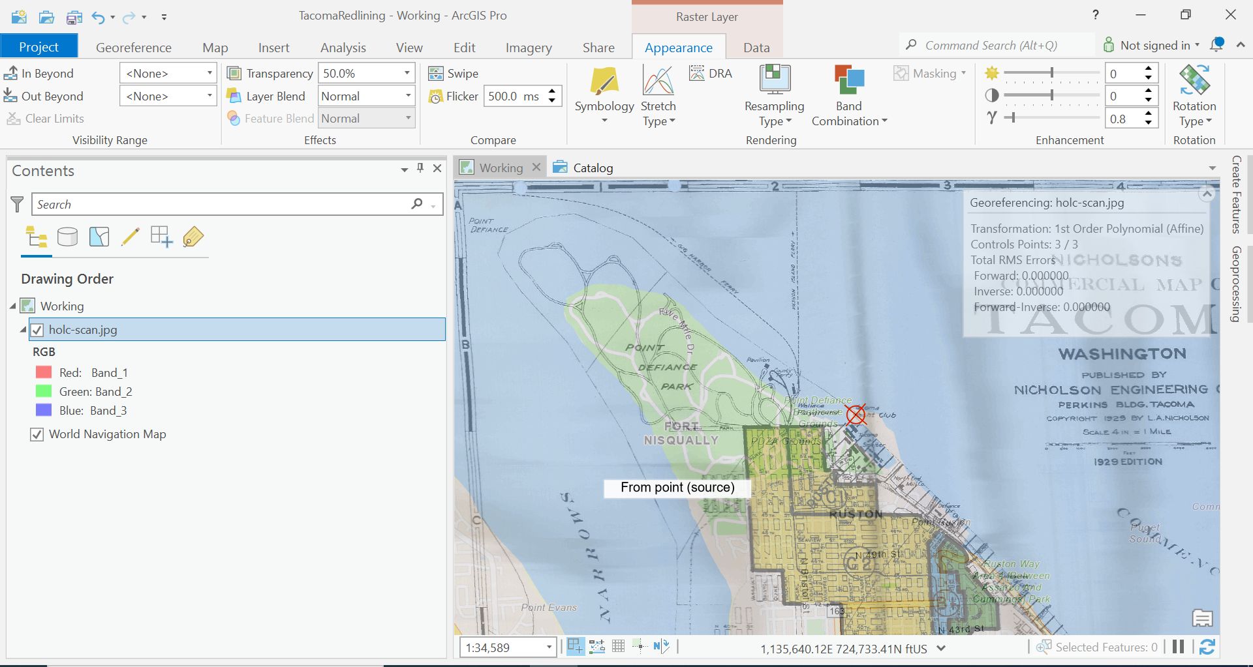The width and height of the screenshot is (1253, 667).
Task: Collapse the holc-scan.jpg layer legend
Action: click(23, 330)
